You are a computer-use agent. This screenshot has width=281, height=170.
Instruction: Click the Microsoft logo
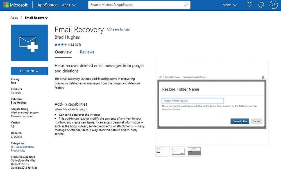coord(15,5)
